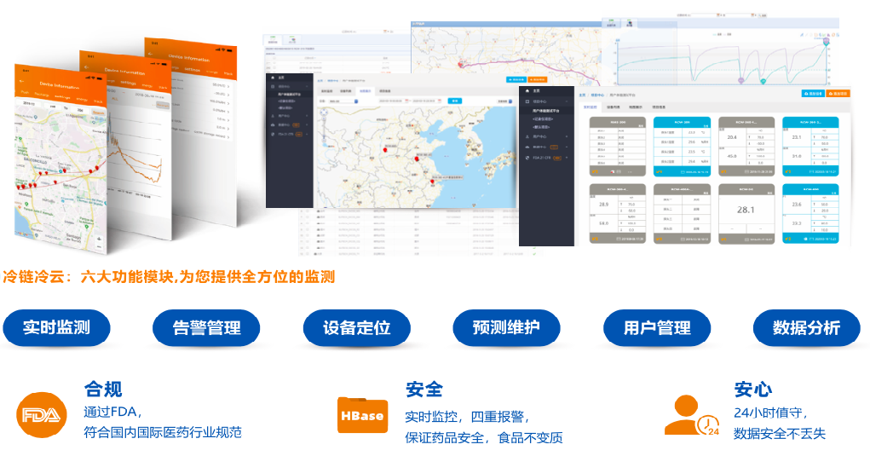Click end date field above the map
The height and width of the screenshot is (456, 870).
[427, 101]
